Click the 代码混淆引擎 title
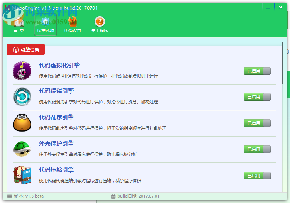 (x=56, y=91)
